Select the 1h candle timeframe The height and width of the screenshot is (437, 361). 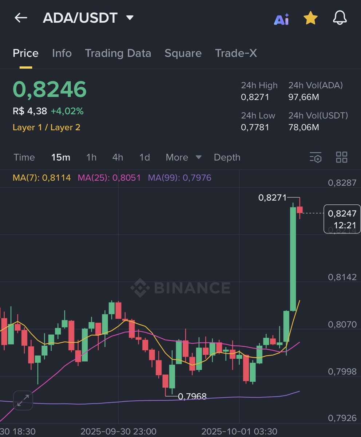pyautogui.click(x=91, y=157)
